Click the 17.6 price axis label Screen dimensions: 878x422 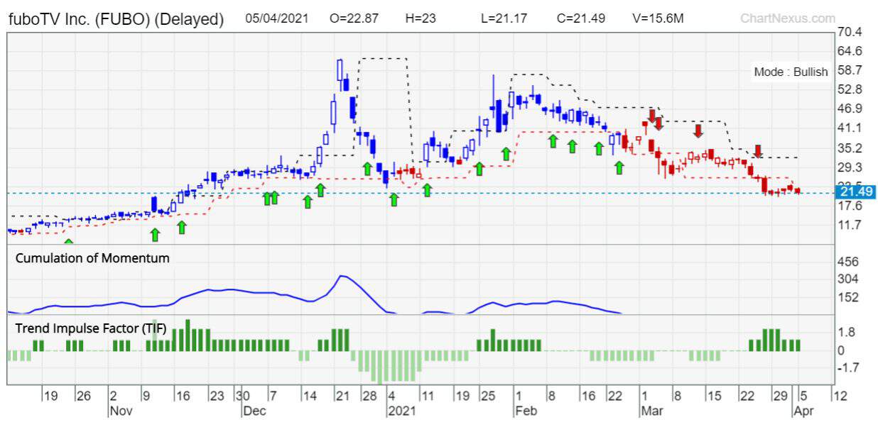(x=850, y=206)
